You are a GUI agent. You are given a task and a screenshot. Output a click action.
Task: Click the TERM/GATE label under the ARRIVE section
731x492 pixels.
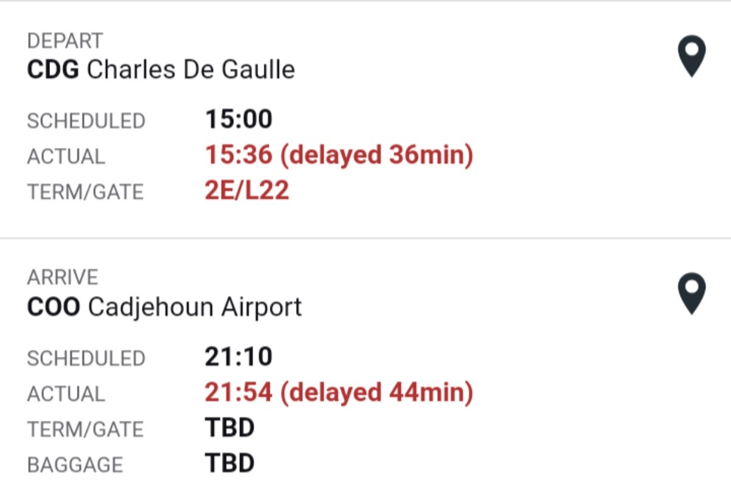tap(85, 429)
